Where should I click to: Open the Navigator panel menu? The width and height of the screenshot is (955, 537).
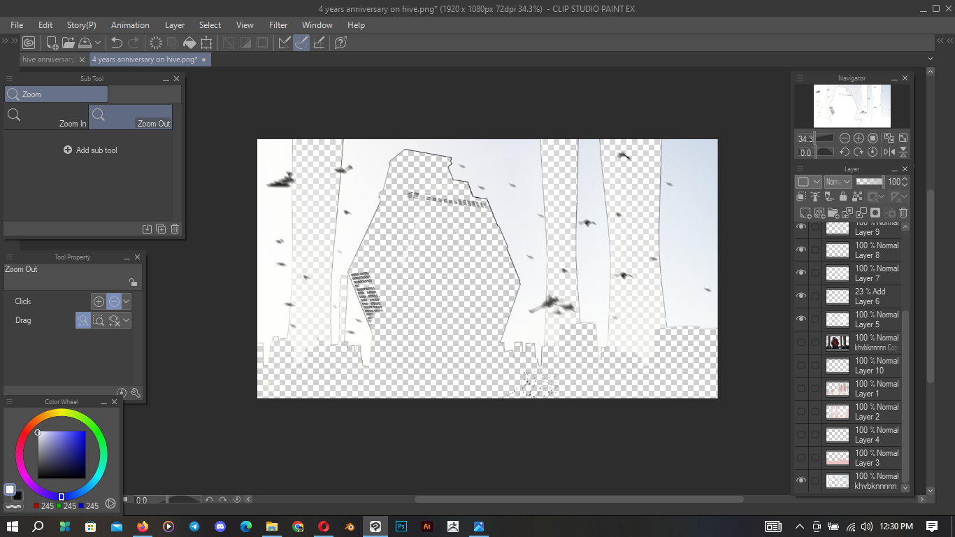click(x=800, y=78)
